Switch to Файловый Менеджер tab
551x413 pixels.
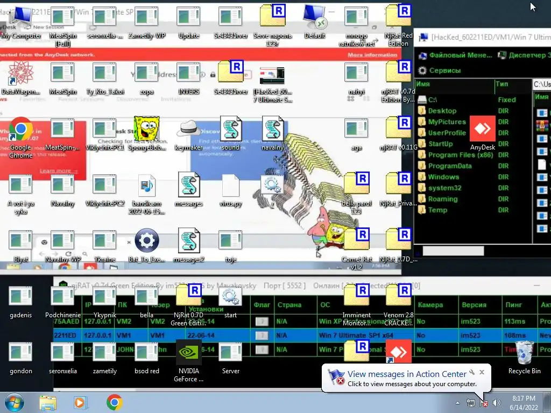[455, 55]
